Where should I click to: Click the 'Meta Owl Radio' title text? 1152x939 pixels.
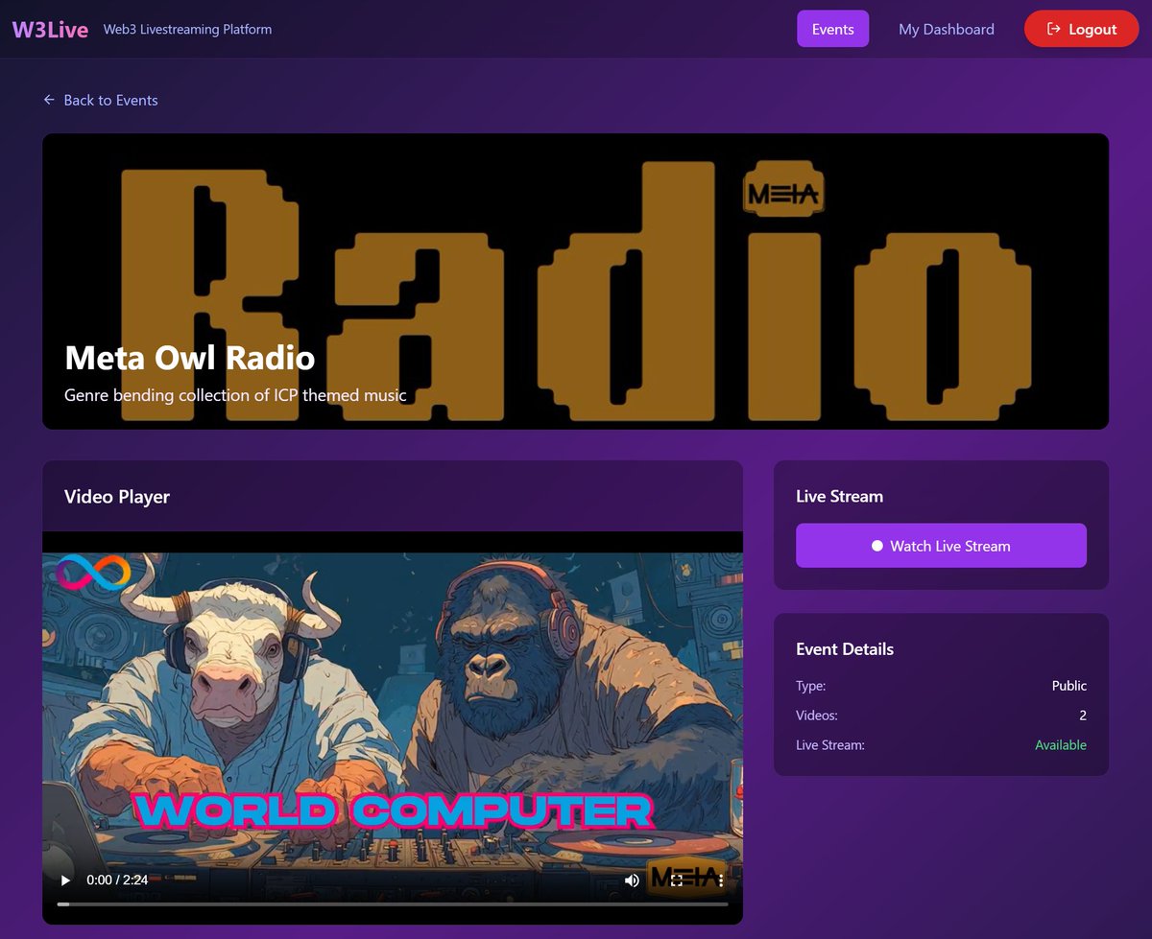189,359
